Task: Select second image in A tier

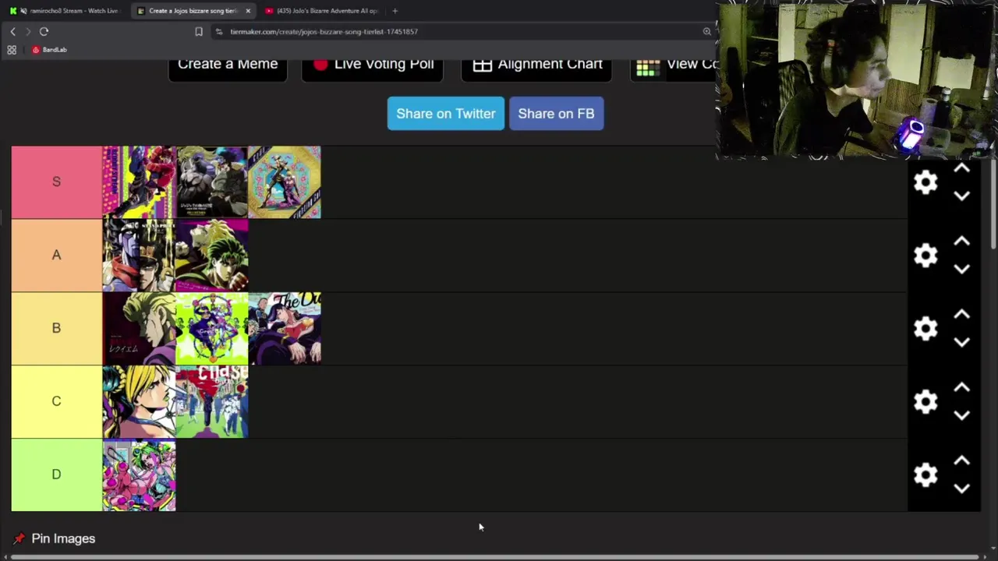Action: 212,256
